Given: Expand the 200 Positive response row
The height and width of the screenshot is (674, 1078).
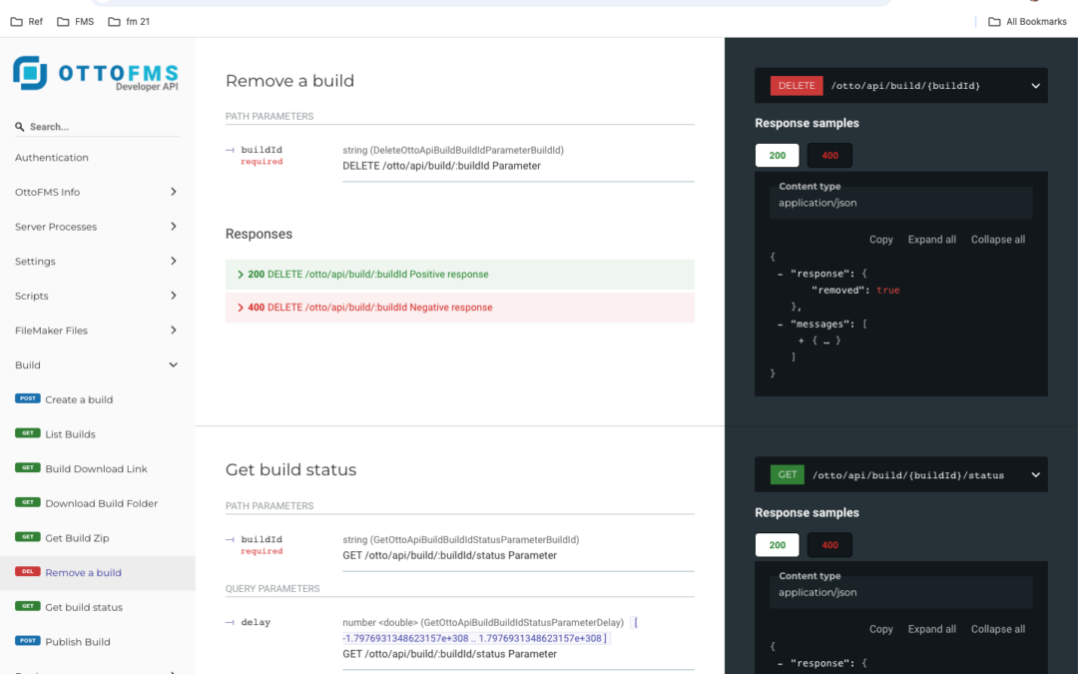Looking at the screenshot, I should pos(460,274).
